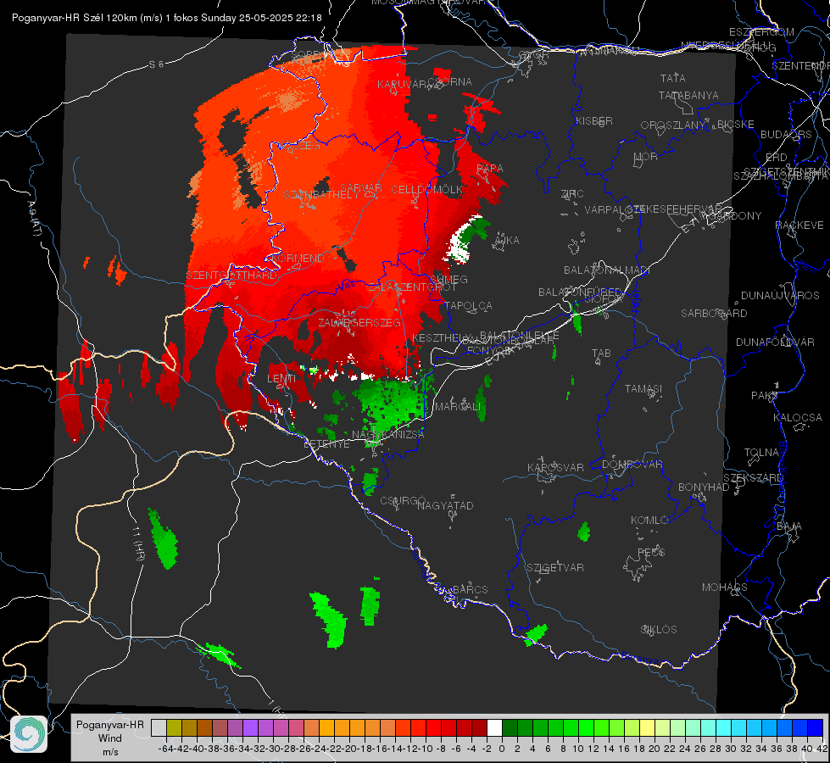Click the MARCALI city label
This screenshot has width=830, height=763.
click(458, 407)
